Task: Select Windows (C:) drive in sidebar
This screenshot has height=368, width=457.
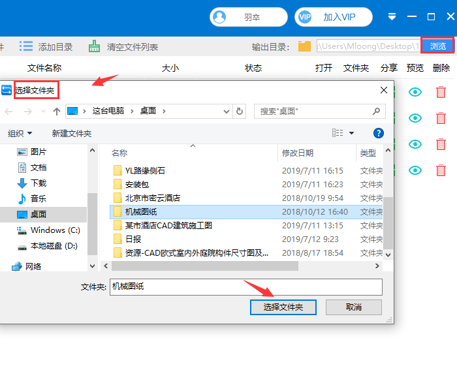Action: 48,230
